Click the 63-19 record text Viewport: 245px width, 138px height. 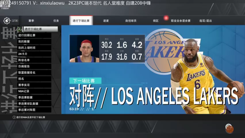74,109
